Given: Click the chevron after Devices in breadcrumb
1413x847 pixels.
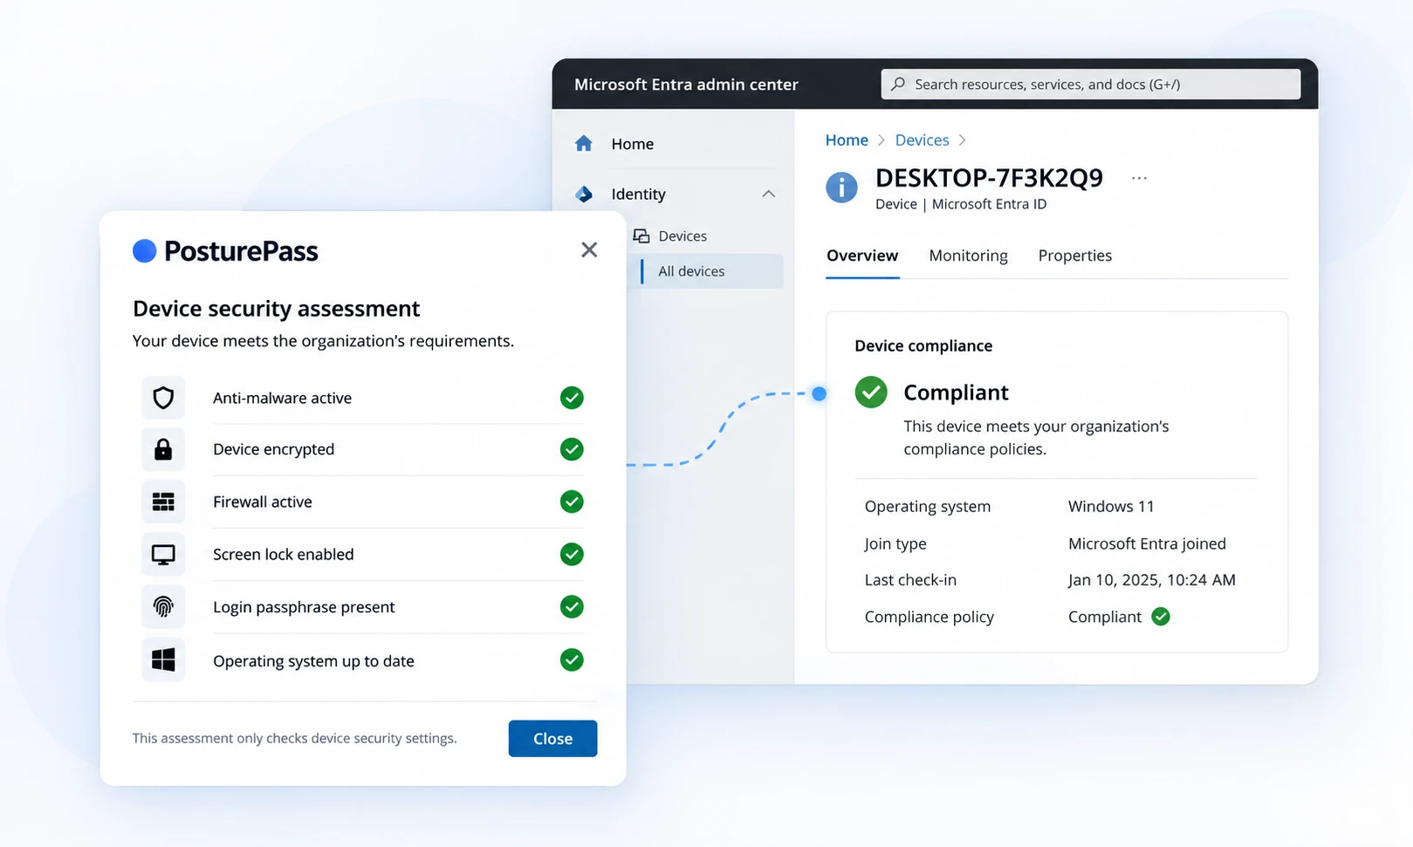Looking at the screenshot, I should pyautogui.click(x=962, y=140).
